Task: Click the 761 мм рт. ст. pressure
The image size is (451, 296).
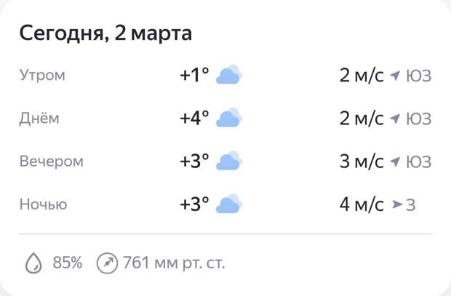Action: (174, 263)
